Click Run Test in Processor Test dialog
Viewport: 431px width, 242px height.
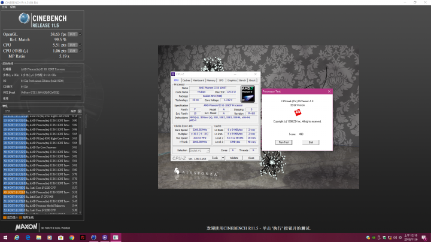pos(284,142)
